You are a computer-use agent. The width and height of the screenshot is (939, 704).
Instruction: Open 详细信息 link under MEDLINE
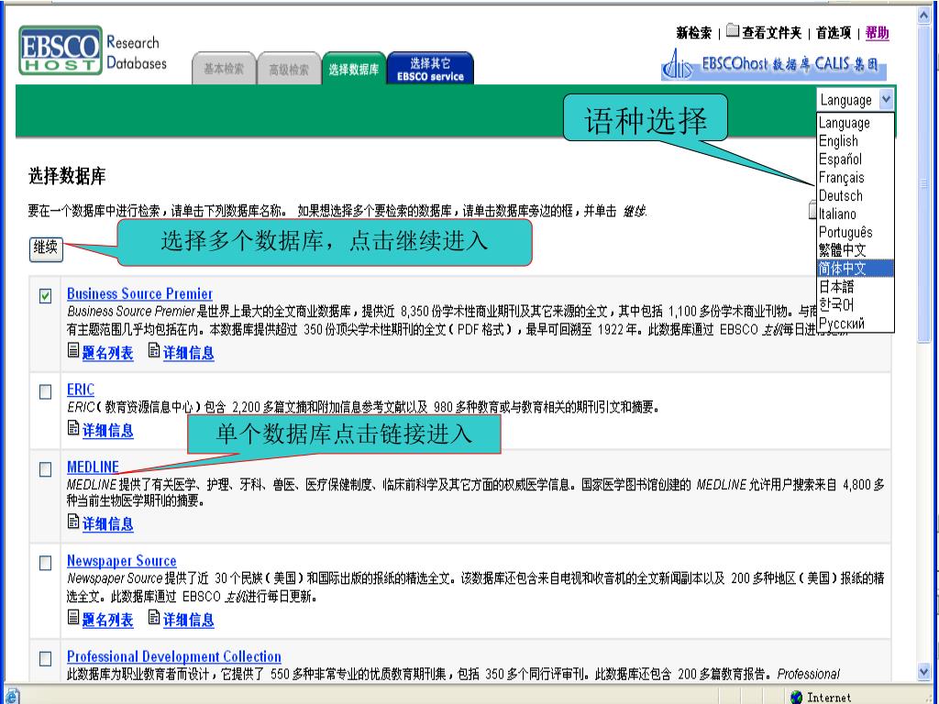[x=108, y=524]
